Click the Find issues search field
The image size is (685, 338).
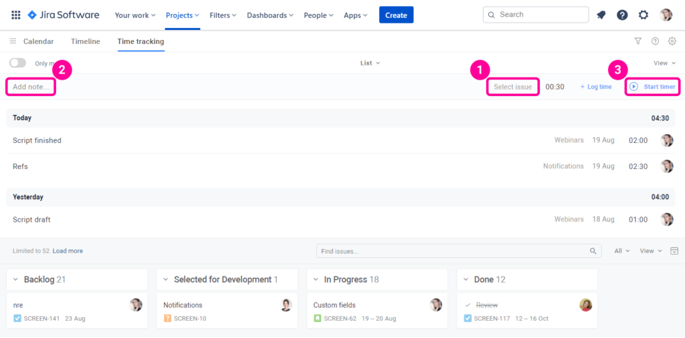click(x=459, y=250)
